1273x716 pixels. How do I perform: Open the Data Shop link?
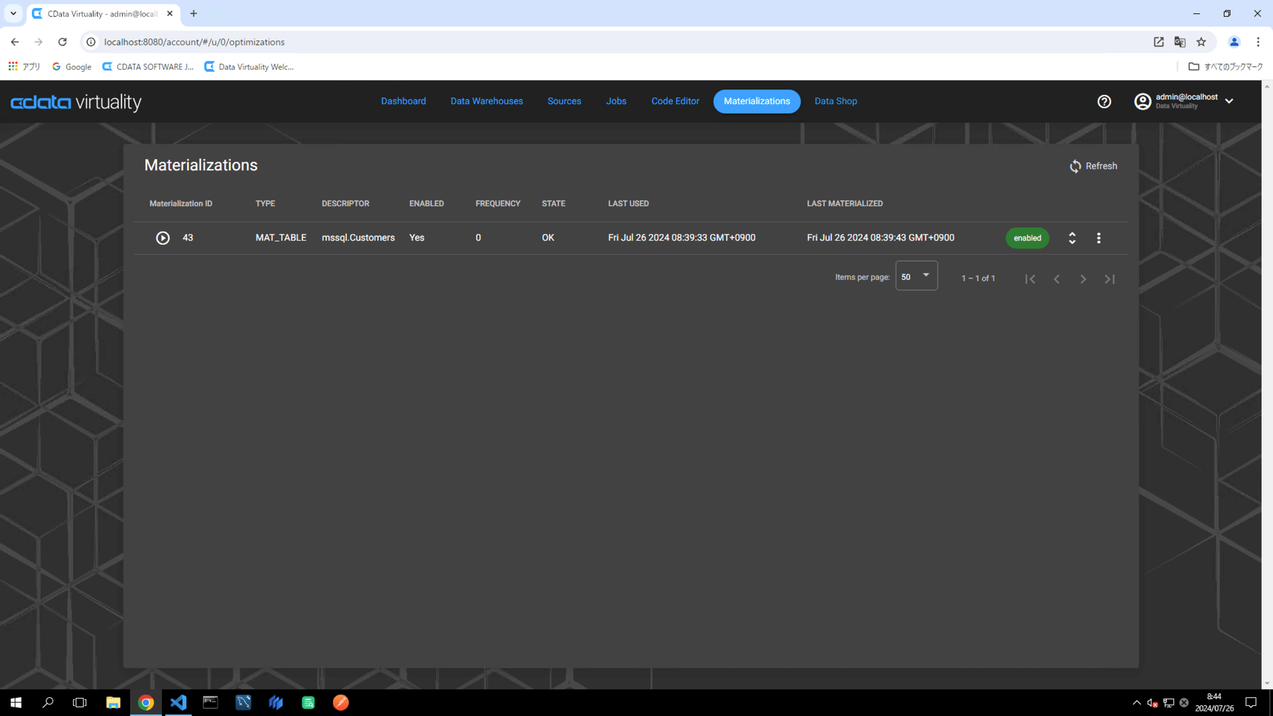[x=835, y=101]
